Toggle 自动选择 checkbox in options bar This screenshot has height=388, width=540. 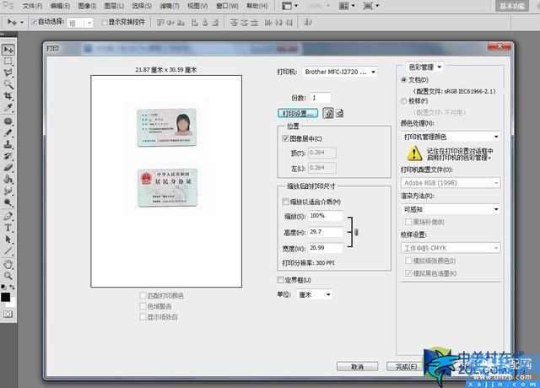34,22
